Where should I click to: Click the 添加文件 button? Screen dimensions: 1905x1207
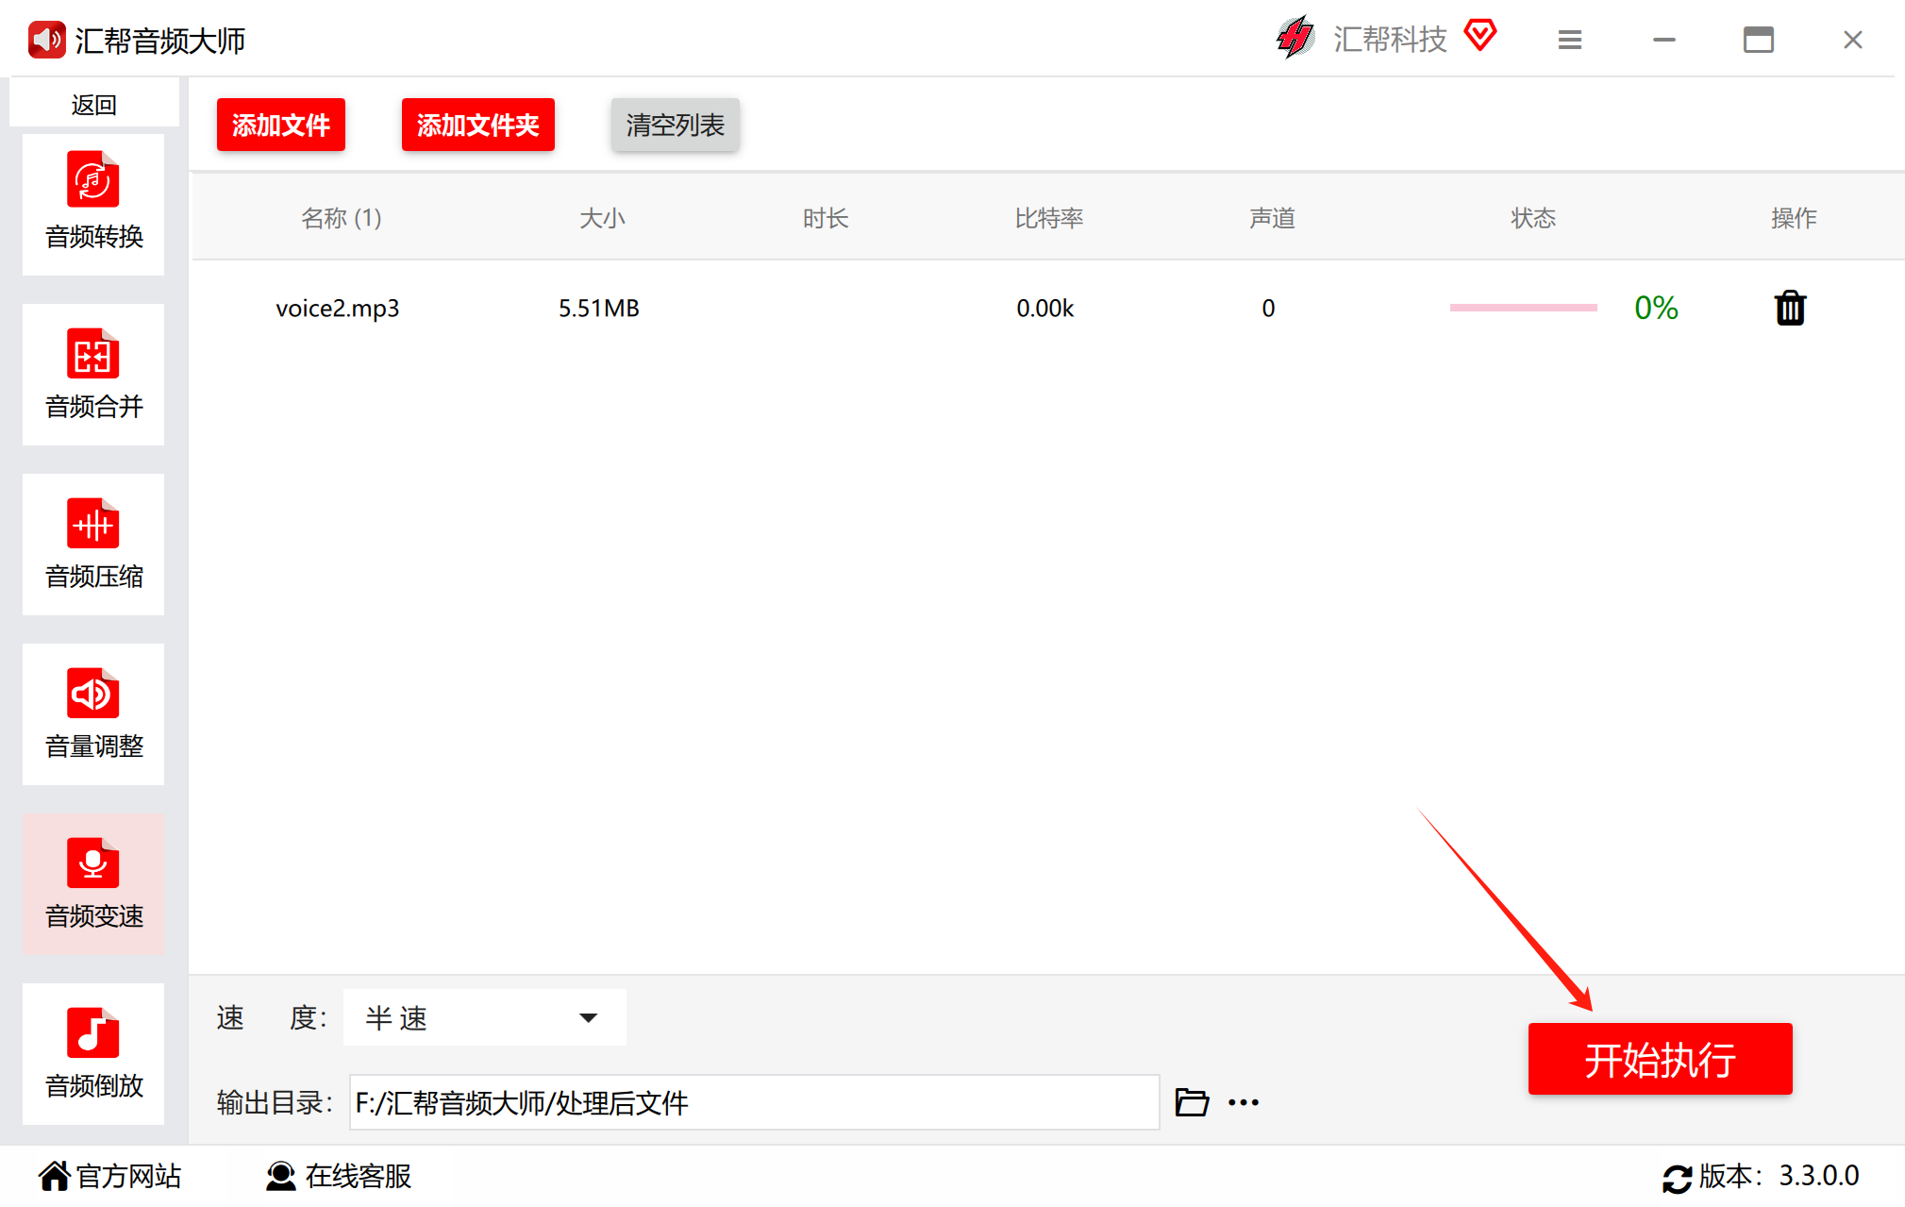(281, 125)
